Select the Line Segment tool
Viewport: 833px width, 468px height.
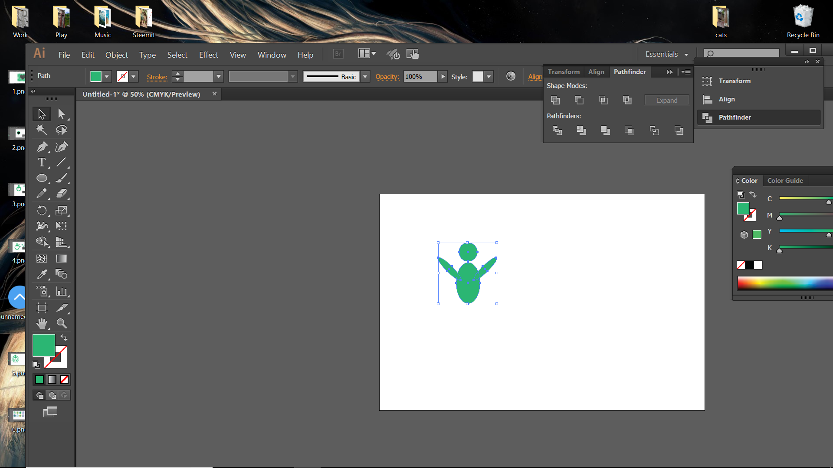61,162
